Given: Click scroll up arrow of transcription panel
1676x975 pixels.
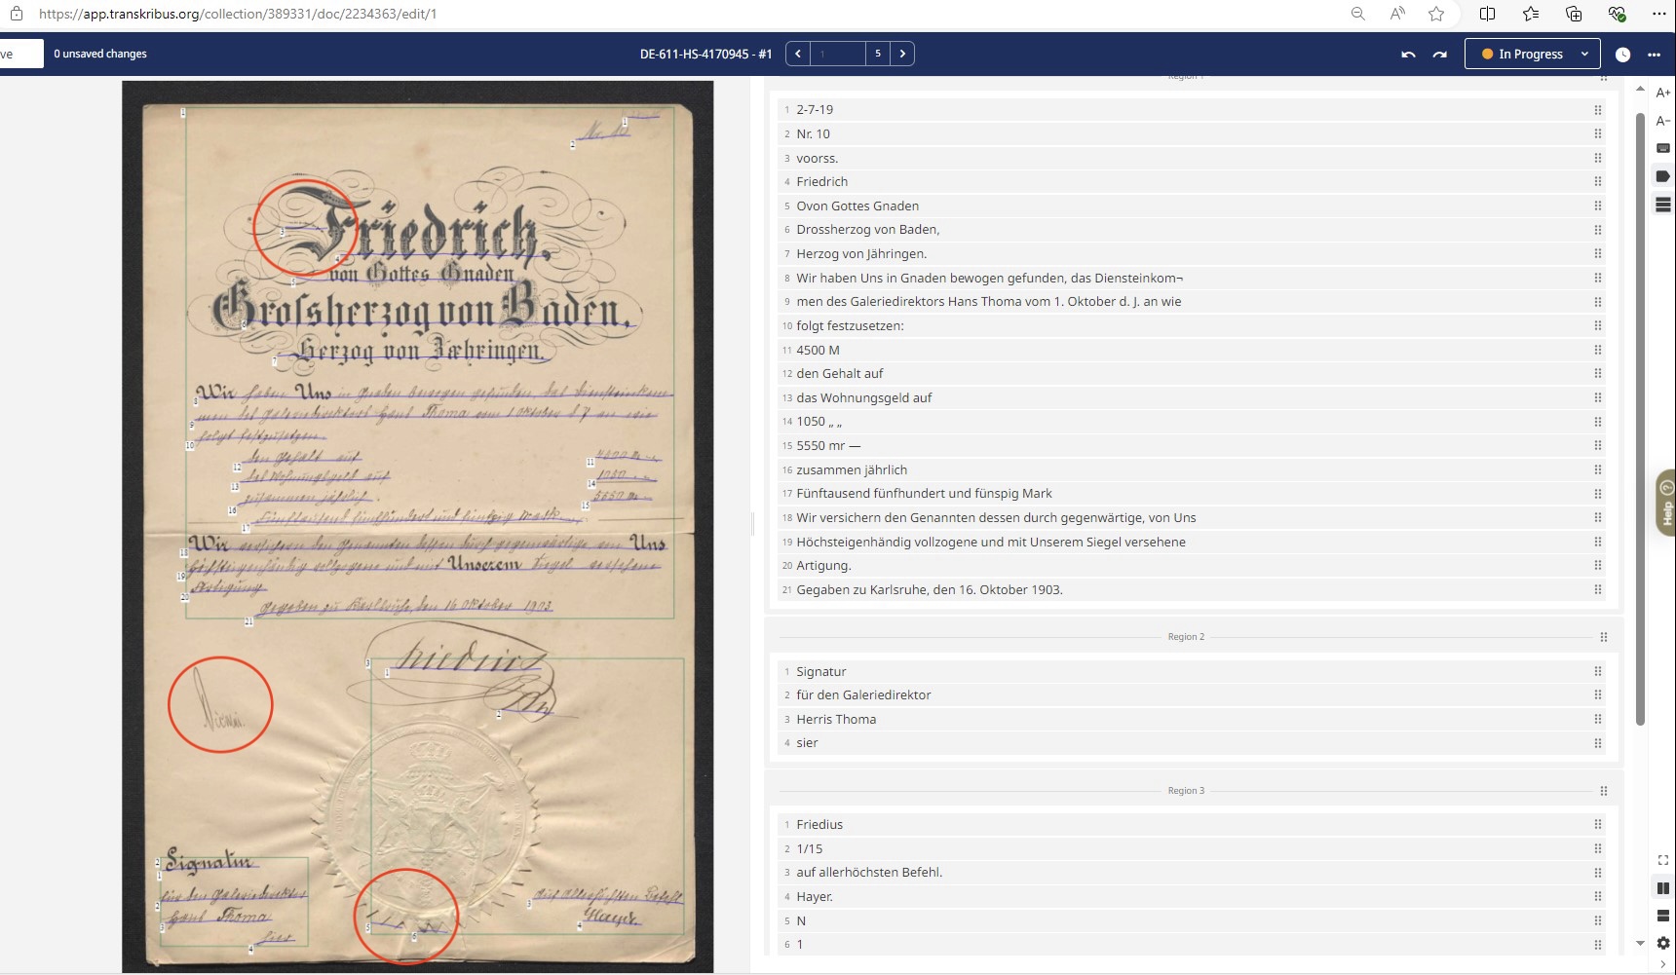Looking at the screenshot, I should point(1640,90).
